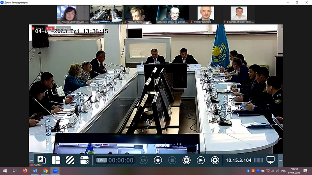Click the Zoom app icon on the taskbar
Image resolution: width=312 pixels, height=175 pixels.
[x=55, y=171]
